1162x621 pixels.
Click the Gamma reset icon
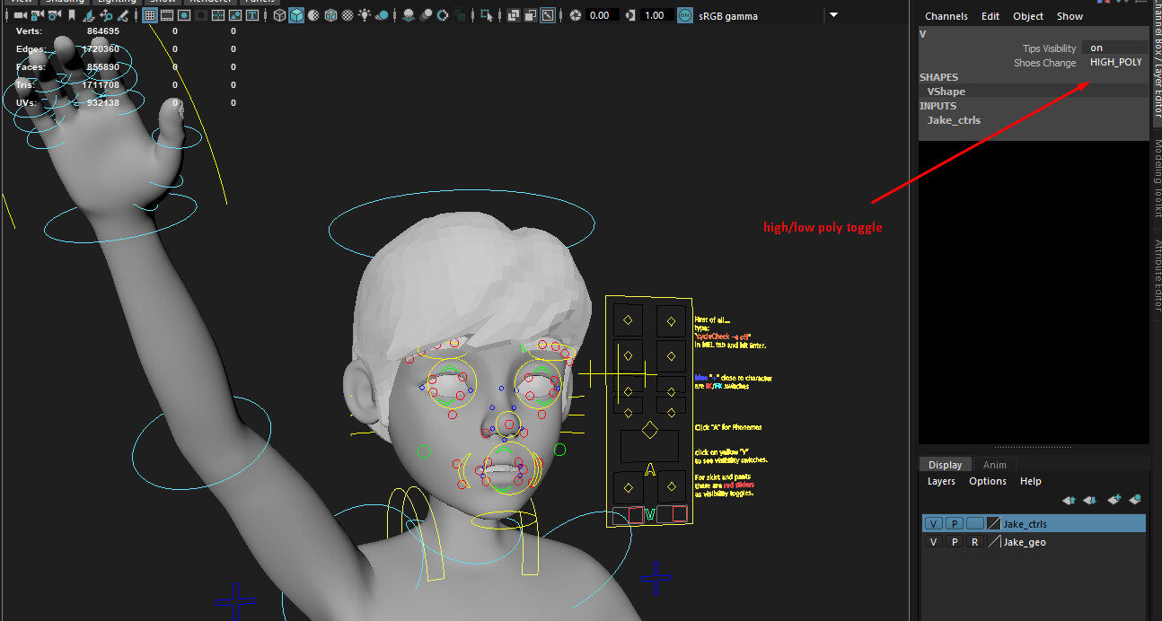coord(629,15)
